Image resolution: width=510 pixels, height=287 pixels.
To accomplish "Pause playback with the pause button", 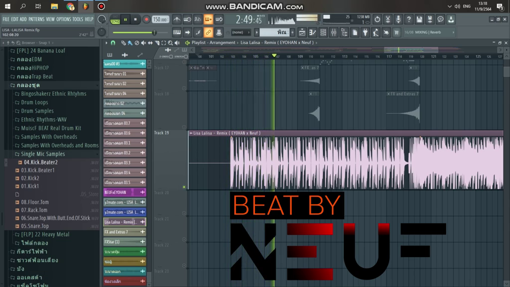I will pyautogui.click(x=125, y=19).
